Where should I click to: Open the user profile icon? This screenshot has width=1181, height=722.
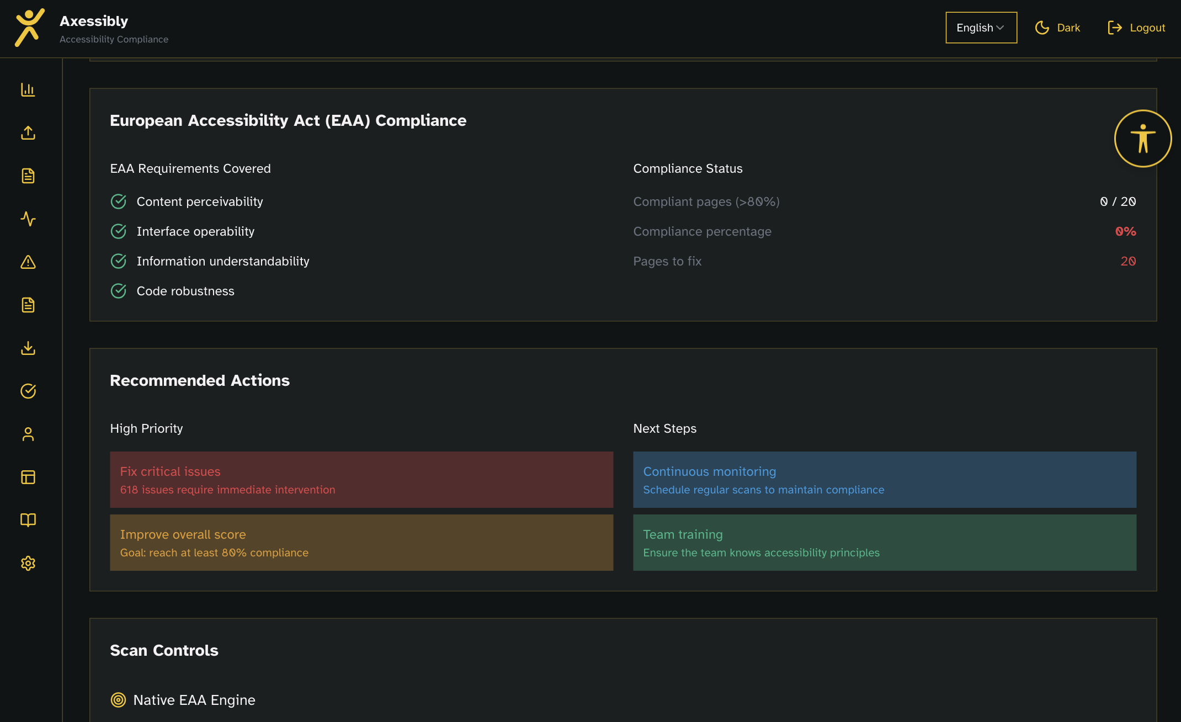click(x=28, y=434)
